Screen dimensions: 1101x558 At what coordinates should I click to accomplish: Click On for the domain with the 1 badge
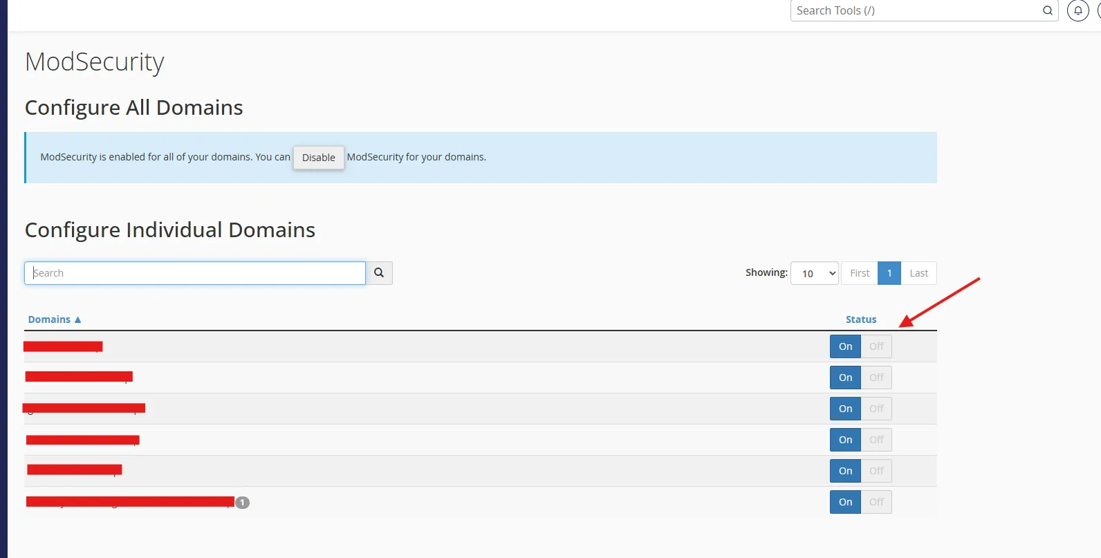coord(845,502)
